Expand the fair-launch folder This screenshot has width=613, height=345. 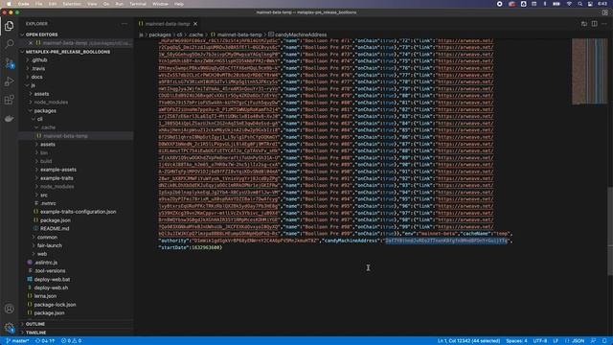[49, 245]
